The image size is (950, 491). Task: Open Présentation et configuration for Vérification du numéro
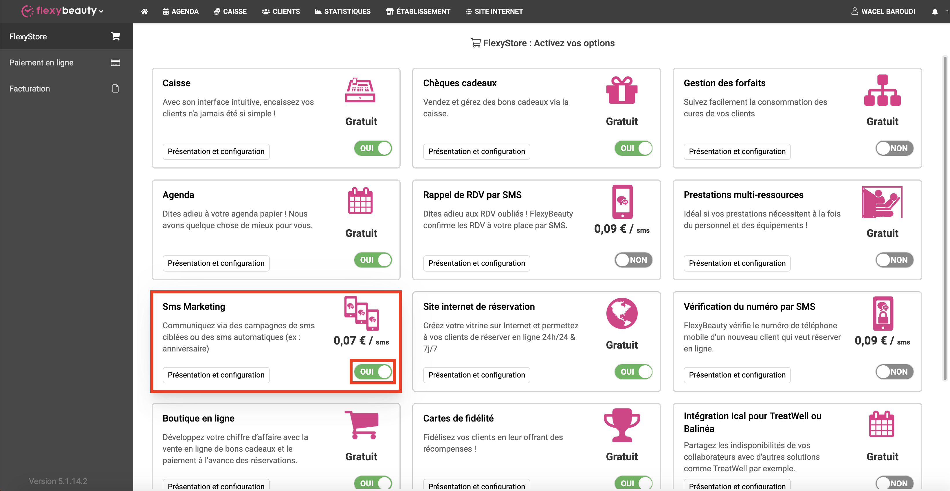(737, 375)
